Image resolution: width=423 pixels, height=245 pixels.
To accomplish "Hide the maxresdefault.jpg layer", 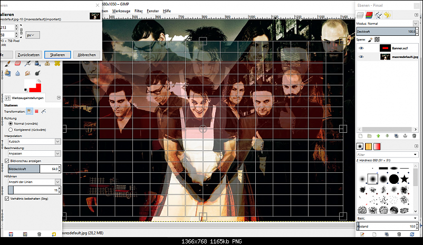I will tap(361, 56).
